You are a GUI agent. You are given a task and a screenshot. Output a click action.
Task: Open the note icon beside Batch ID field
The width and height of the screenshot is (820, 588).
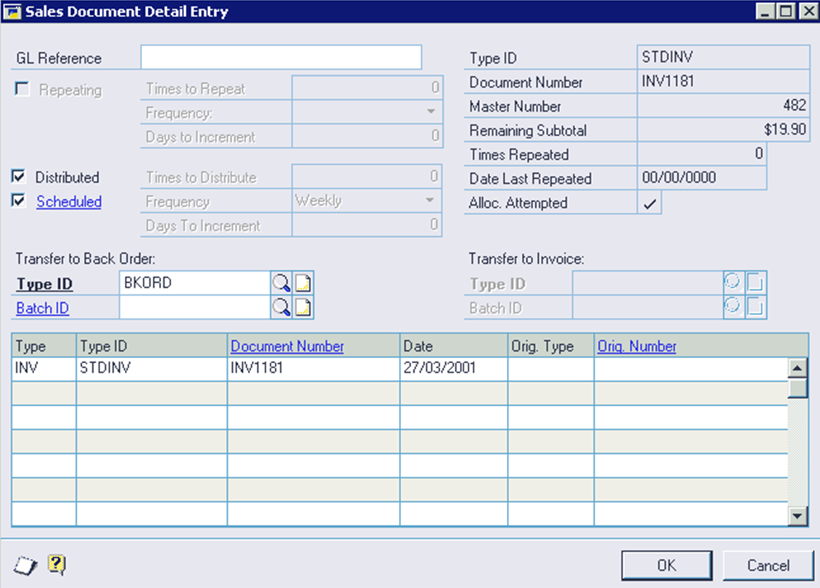pos(303,308)
